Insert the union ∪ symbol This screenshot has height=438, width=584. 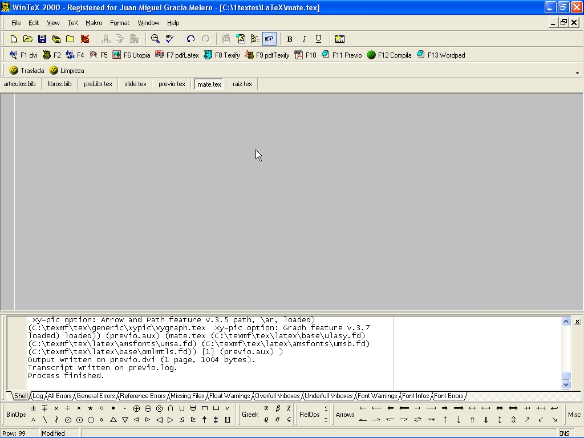pos(182,408)
